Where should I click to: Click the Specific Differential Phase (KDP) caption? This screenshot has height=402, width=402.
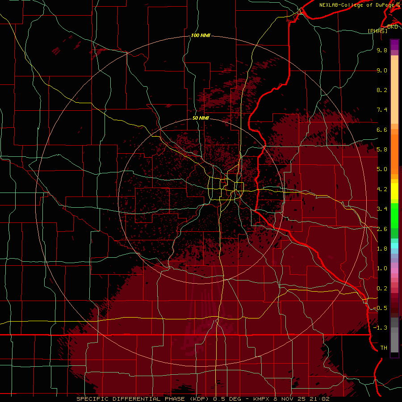(203, 399)
